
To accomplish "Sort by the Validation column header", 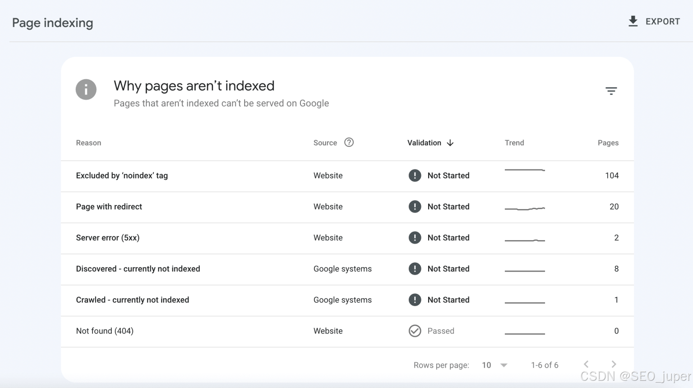I will [x=424, y=143].
